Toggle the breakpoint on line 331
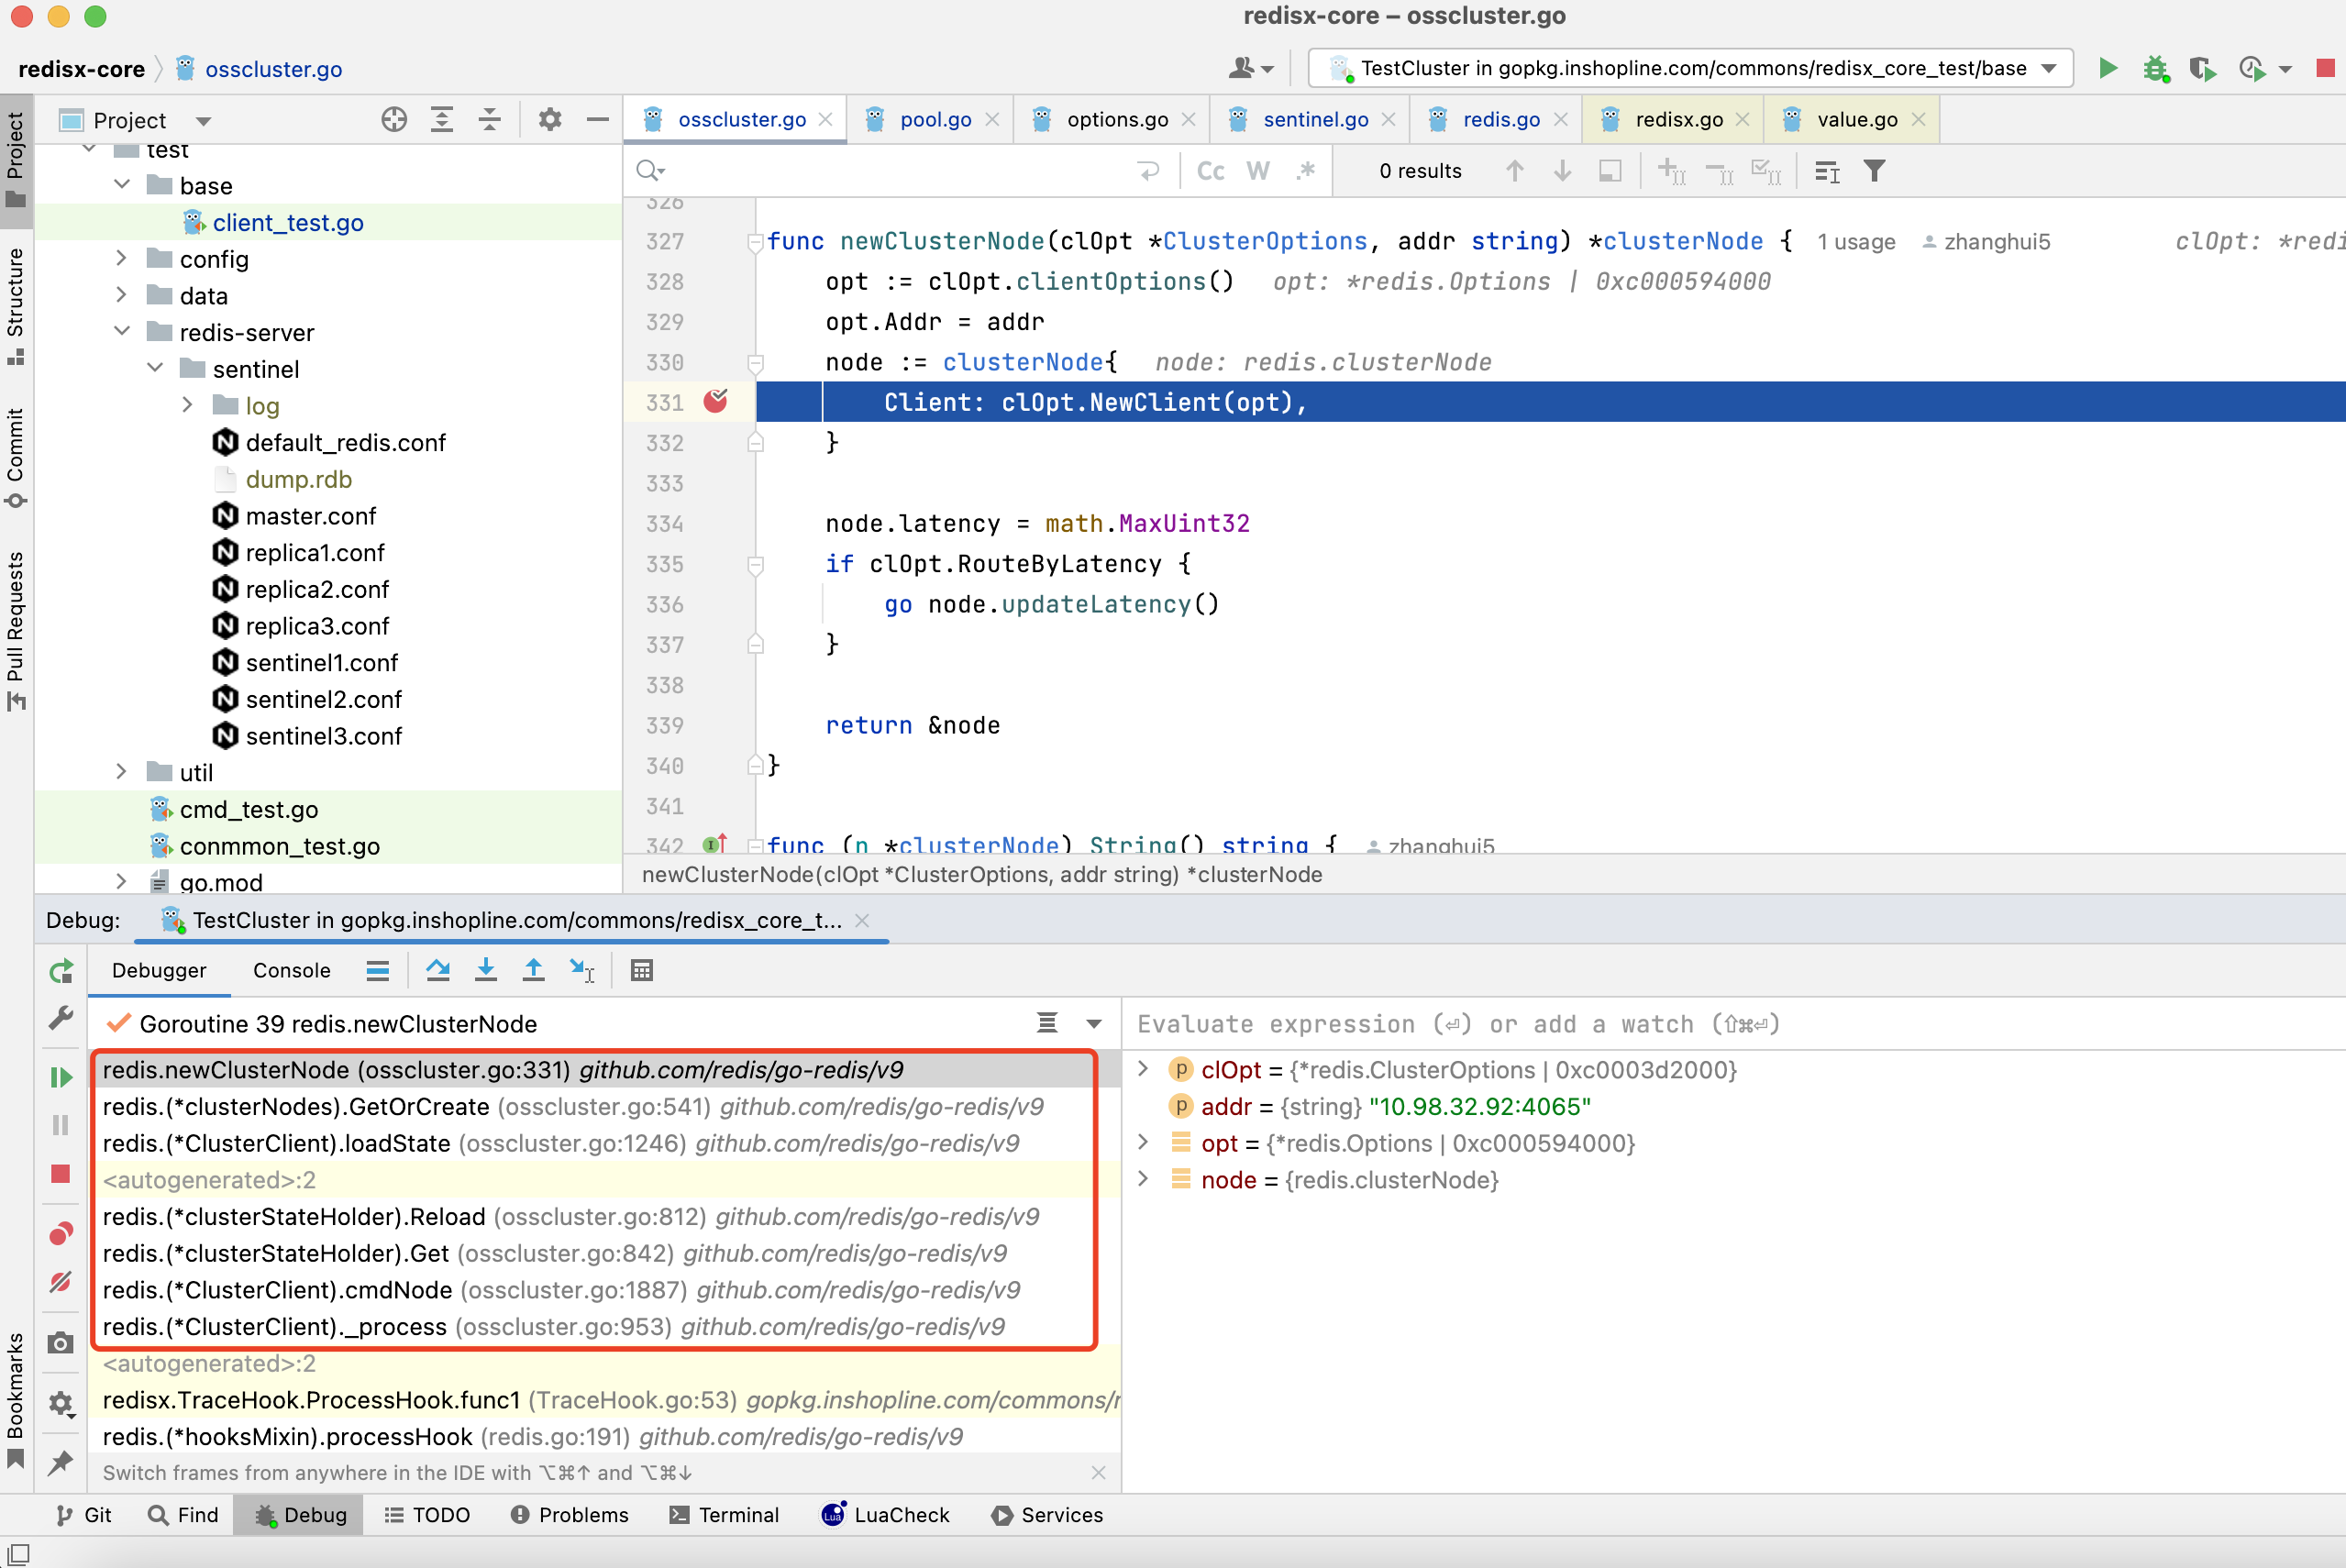Viewport: 2346px width, 1568px height. tap(715, 402)
